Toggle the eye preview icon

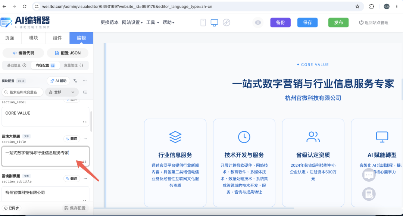tap(258, 23)
